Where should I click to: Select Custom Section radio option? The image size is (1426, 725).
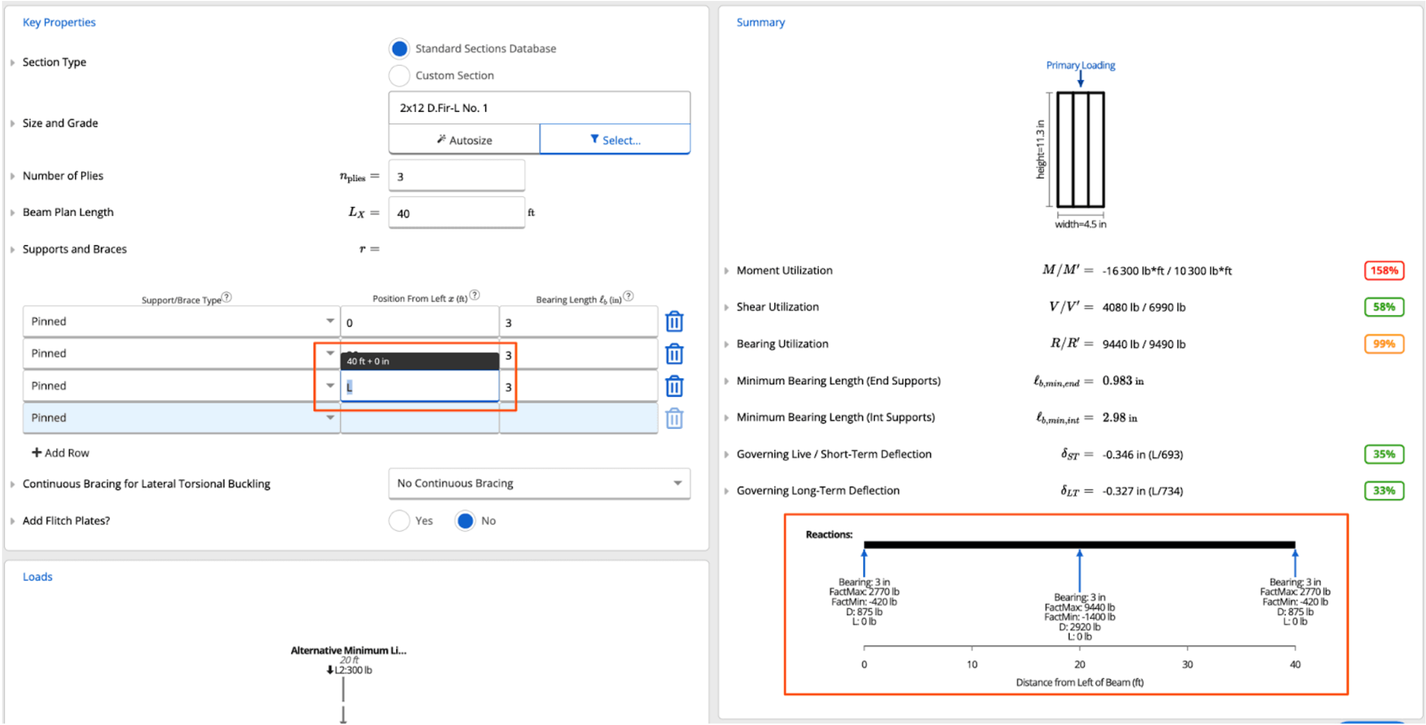coord(399,75)
